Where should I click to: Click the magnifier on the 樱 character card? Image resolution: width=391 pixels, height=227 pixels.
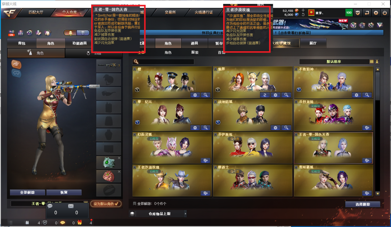pos(206,95)
